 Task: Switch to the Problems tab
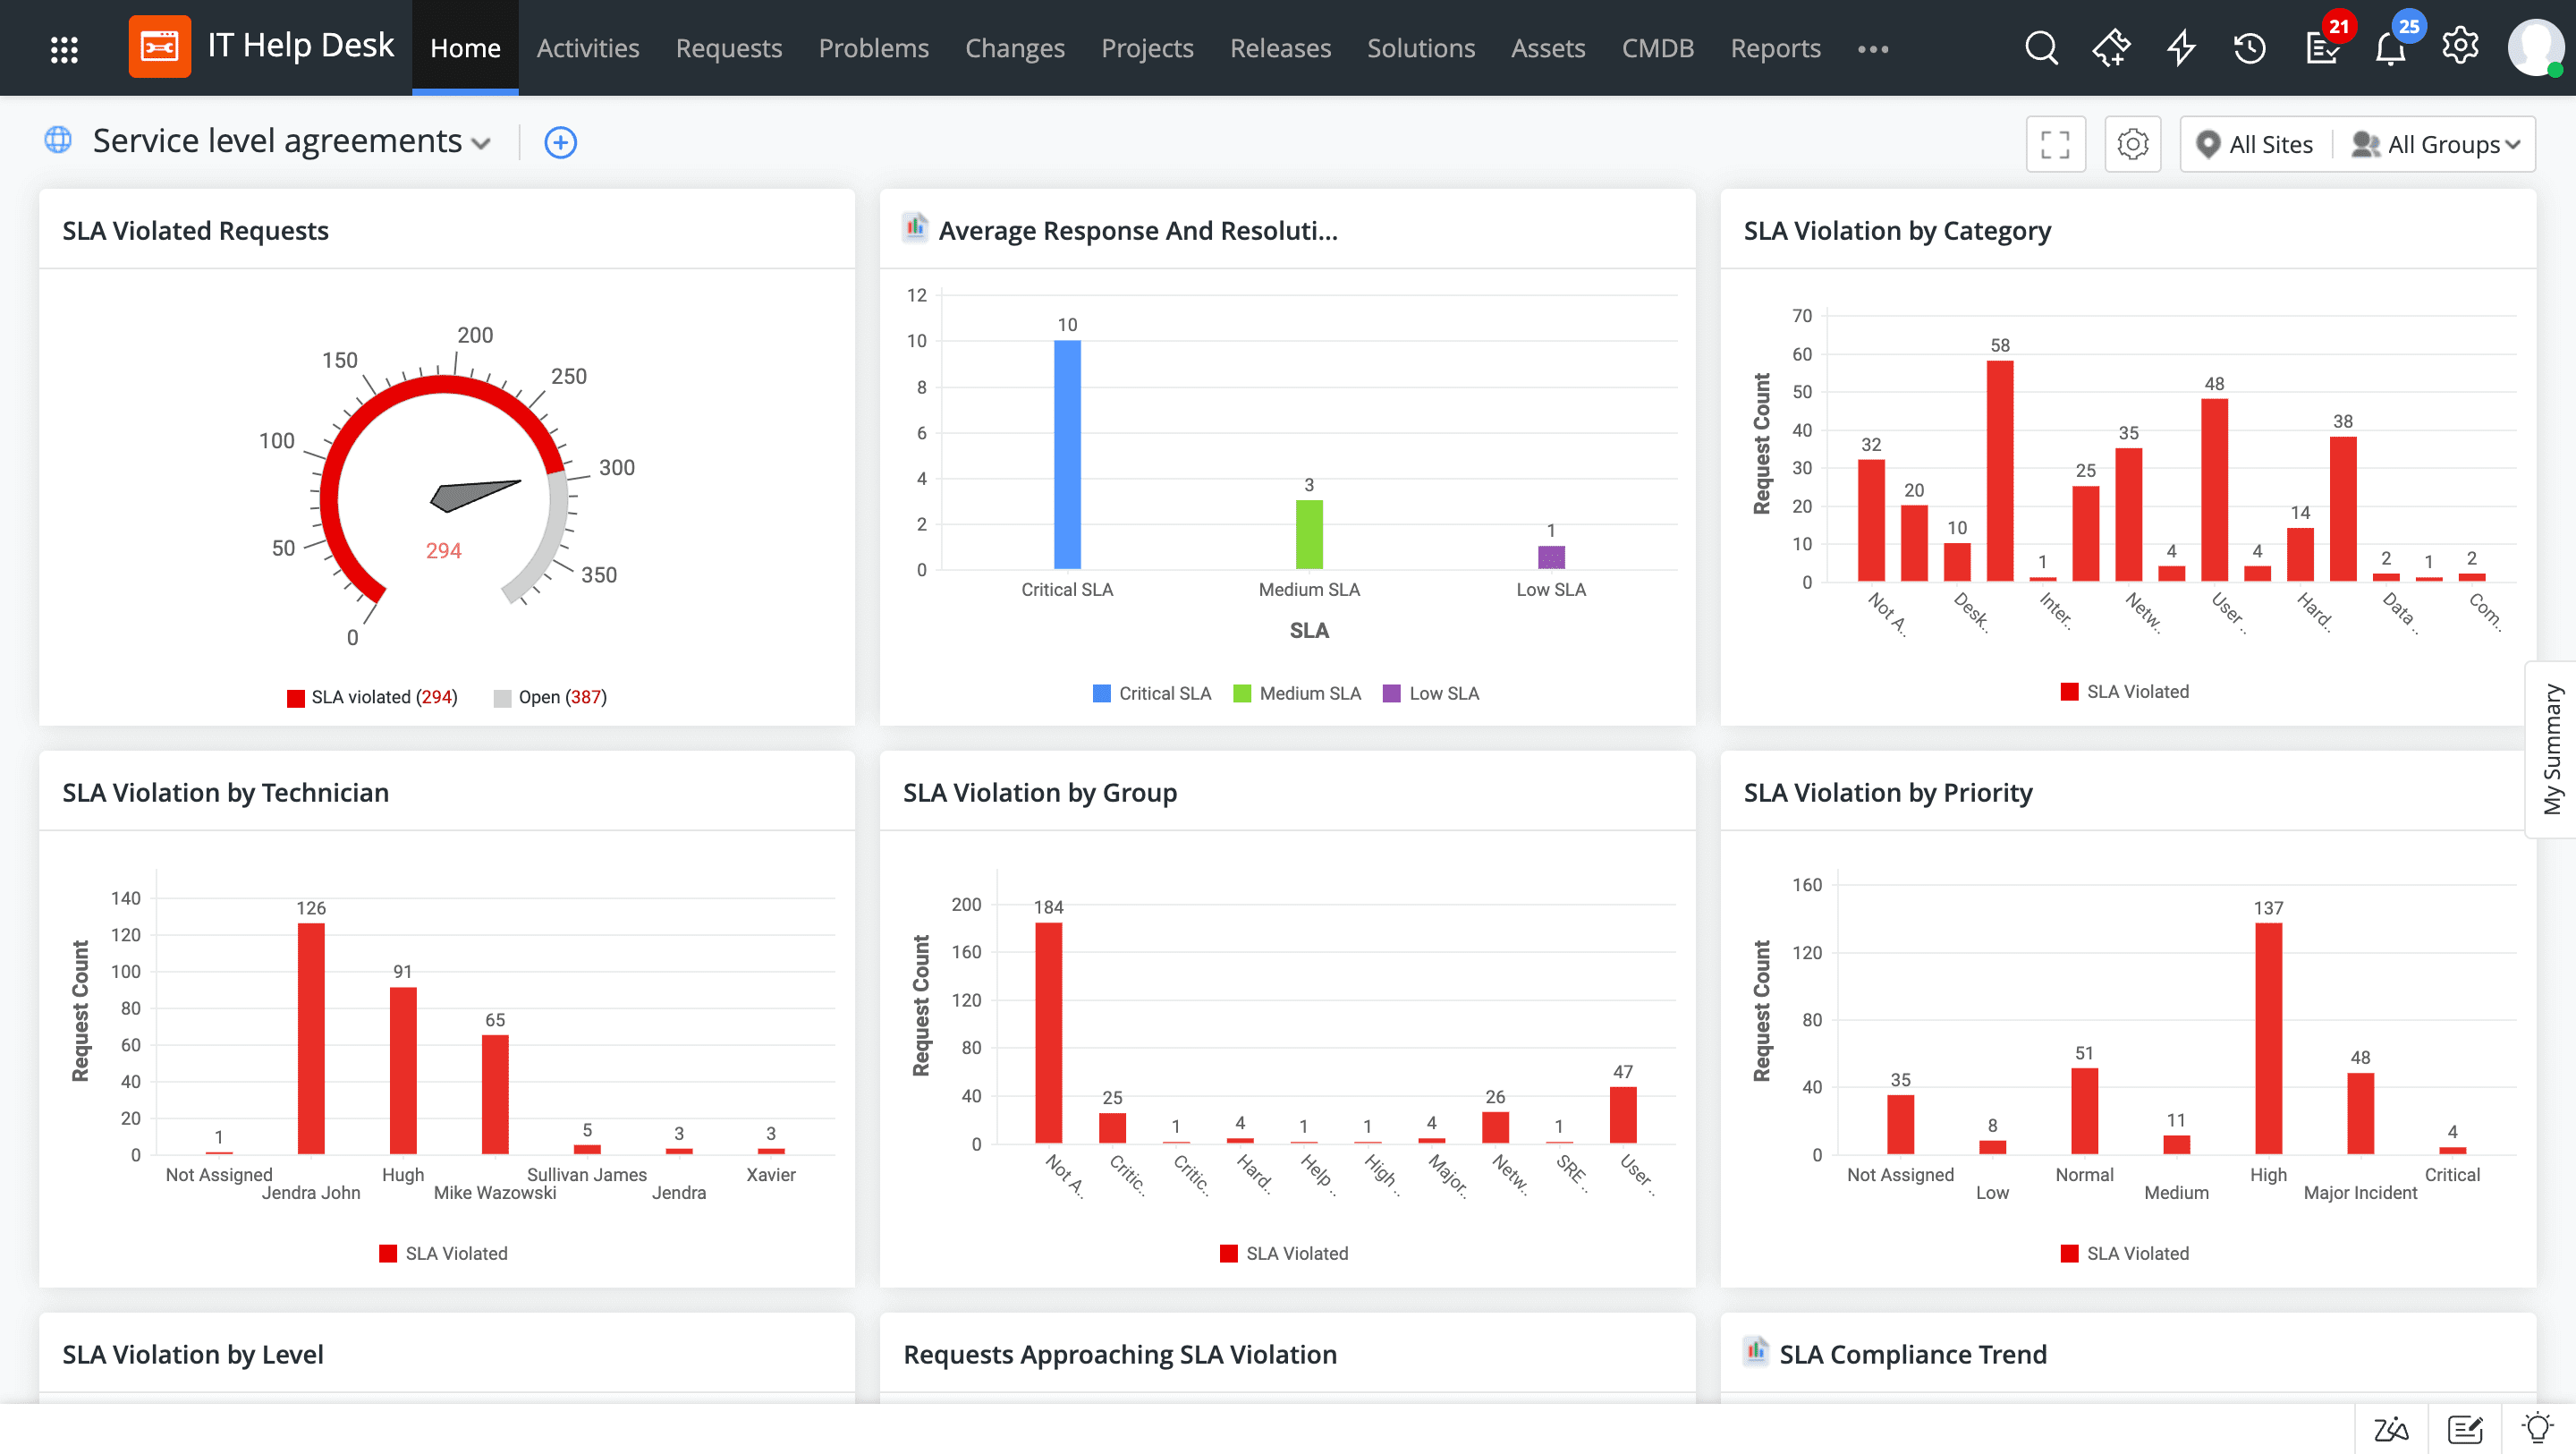click(874, 47)
